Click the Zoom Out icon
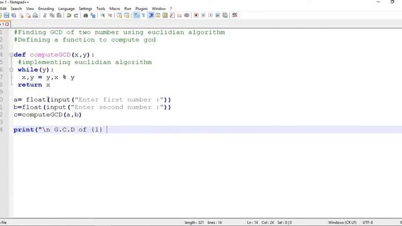402x226 pixels. pyautogui.click(x=110, y=15)
